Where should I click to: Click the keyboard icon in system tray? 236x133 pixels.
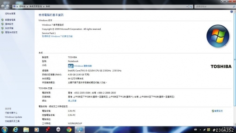[x=195, y=129]
